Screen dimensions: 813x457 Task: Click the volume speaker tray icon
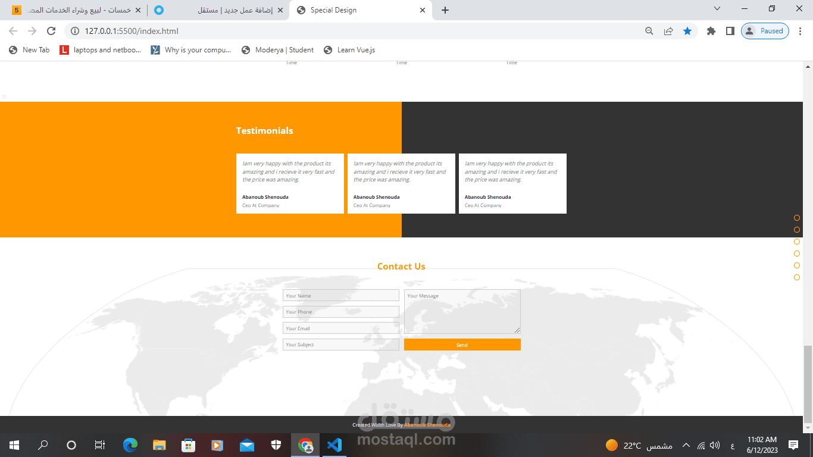[715, 445]
